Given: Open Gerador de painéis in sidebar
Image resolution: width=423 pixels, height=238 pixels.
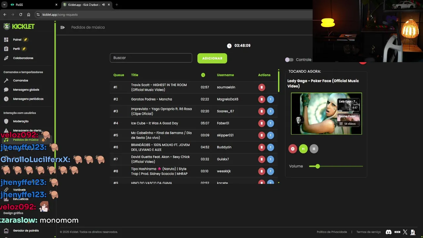Looking at the screenshot, I should point(26,231).
